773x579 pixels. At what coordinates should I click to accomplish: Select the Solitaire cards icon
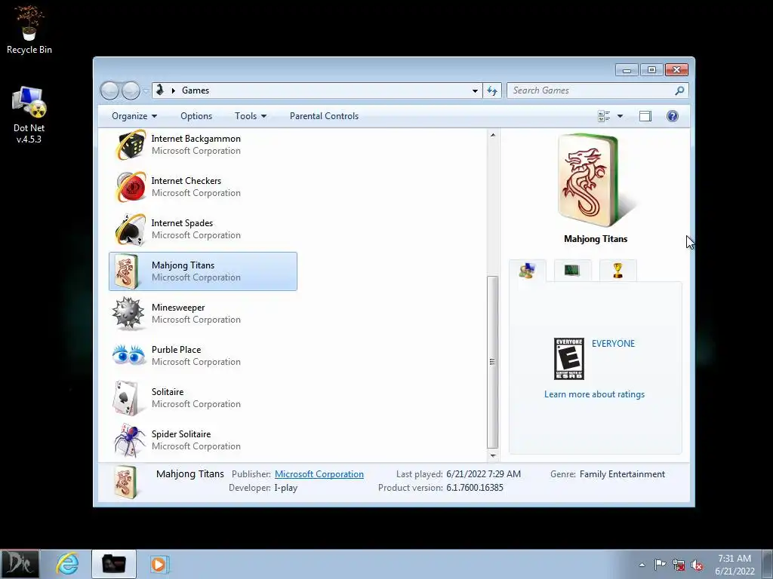(125, 398)
